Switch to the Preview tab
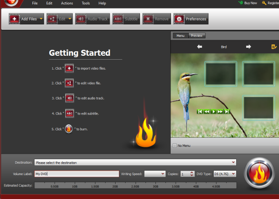This screenshot has width=279, height=199. click(x=197, y=35)
